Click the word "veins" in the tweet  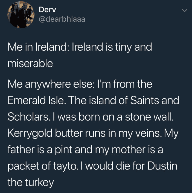click(146, 134)
